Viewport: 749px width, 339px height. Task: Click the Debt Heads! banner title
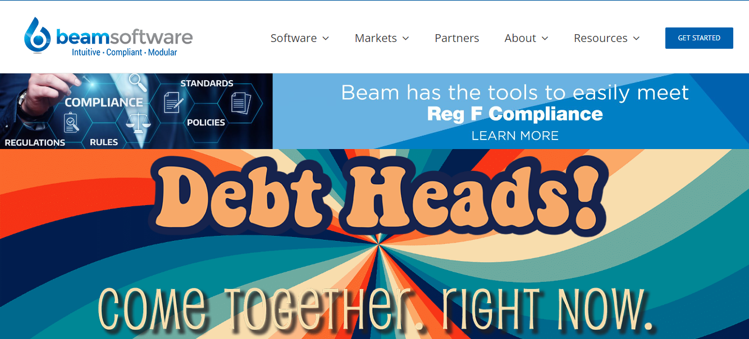[380, 195]
